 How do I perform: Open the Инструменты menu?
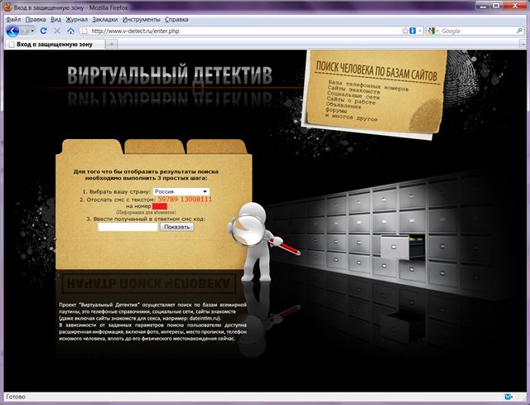(x=142, y=18)
